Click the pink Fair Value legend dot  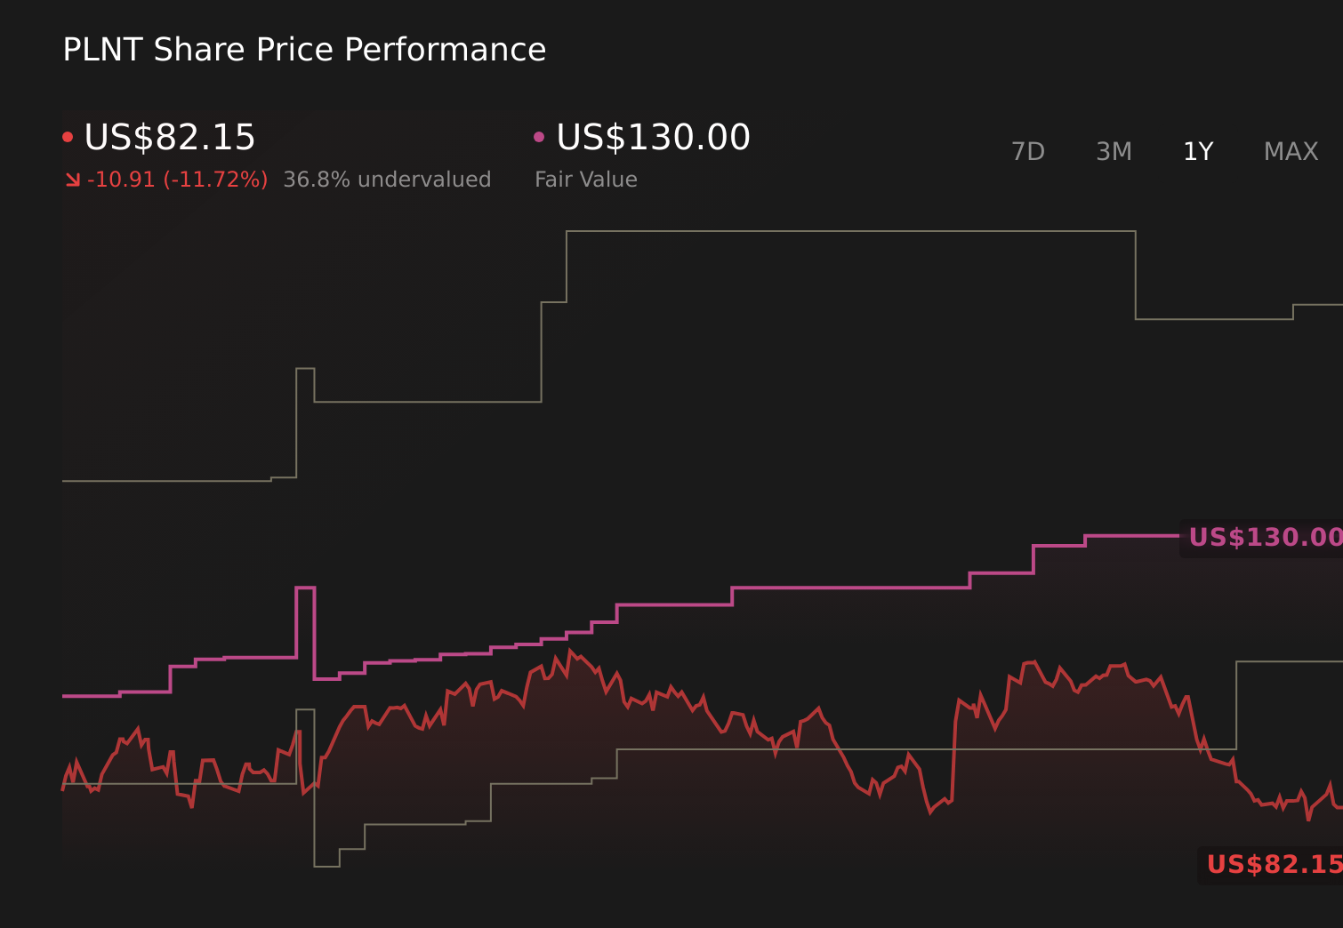tap(539, 136)
